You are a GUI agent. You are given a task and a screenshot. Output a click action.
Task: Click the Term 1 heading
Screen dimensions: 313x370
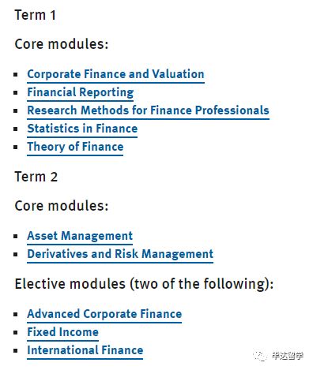(x=35, y=15)
